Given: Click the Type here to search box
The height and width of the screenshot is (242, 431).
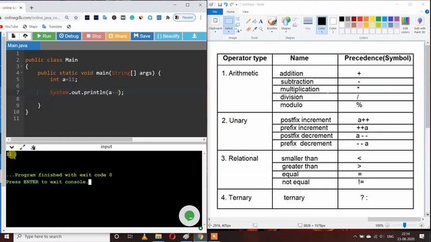Looking at the screenshot, I should [61, 236].
